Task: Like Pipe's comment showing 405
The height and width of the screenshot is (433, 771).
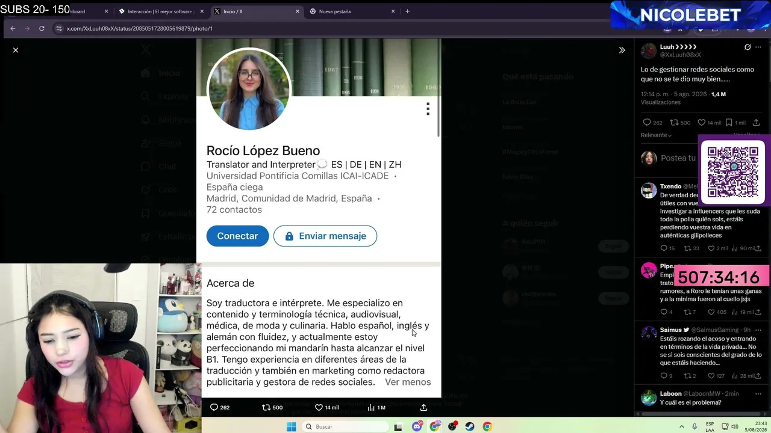Action: click(x=711, y=312)
